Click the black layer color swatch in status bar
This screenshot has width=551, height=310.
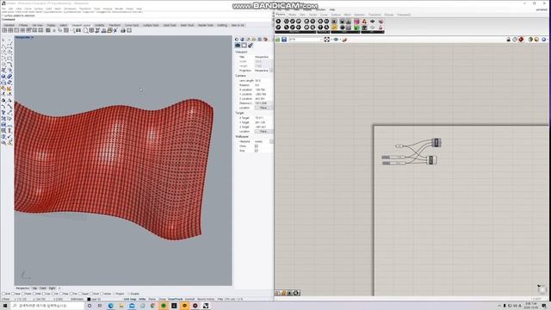[89, 300]
